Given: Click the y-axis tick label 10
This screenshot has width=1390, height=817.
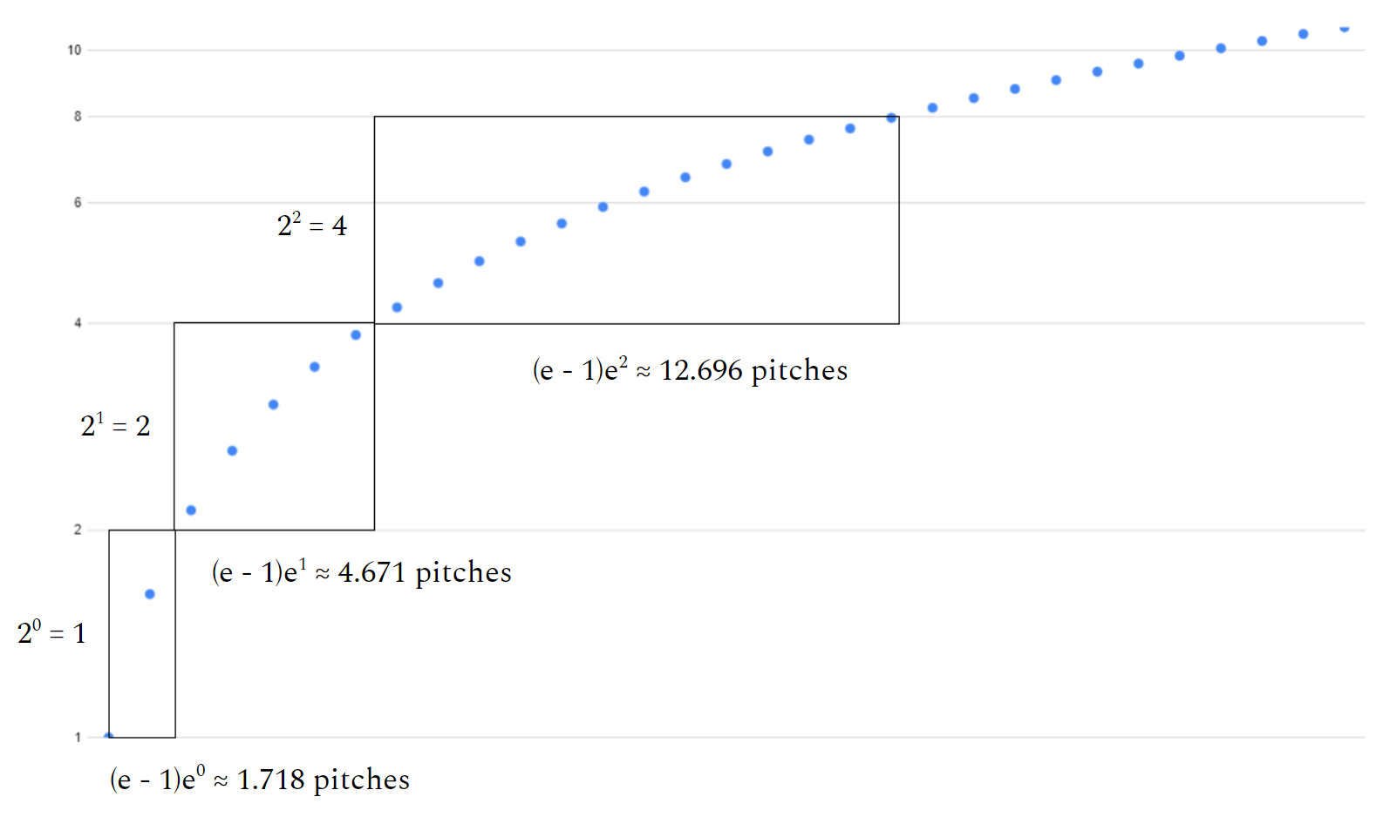Looking at the screenshot, I should click(74, 51).
